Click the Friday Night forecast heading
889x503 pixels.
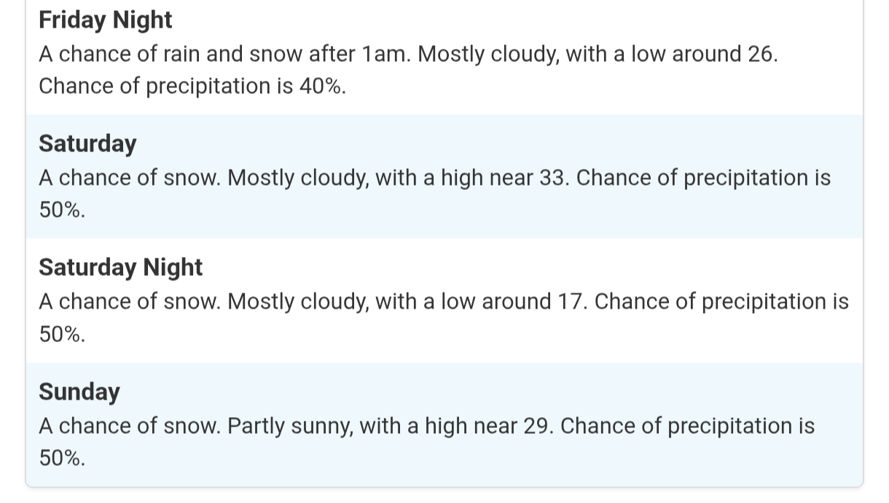(x=105, y=20)
